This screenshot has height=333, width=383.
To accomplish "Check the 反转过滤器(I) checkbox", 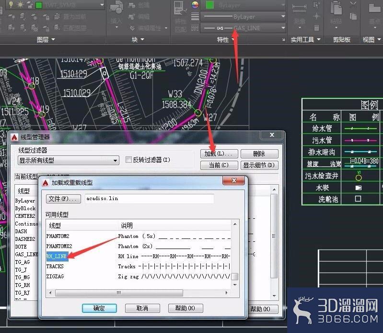I will (128, 160).
